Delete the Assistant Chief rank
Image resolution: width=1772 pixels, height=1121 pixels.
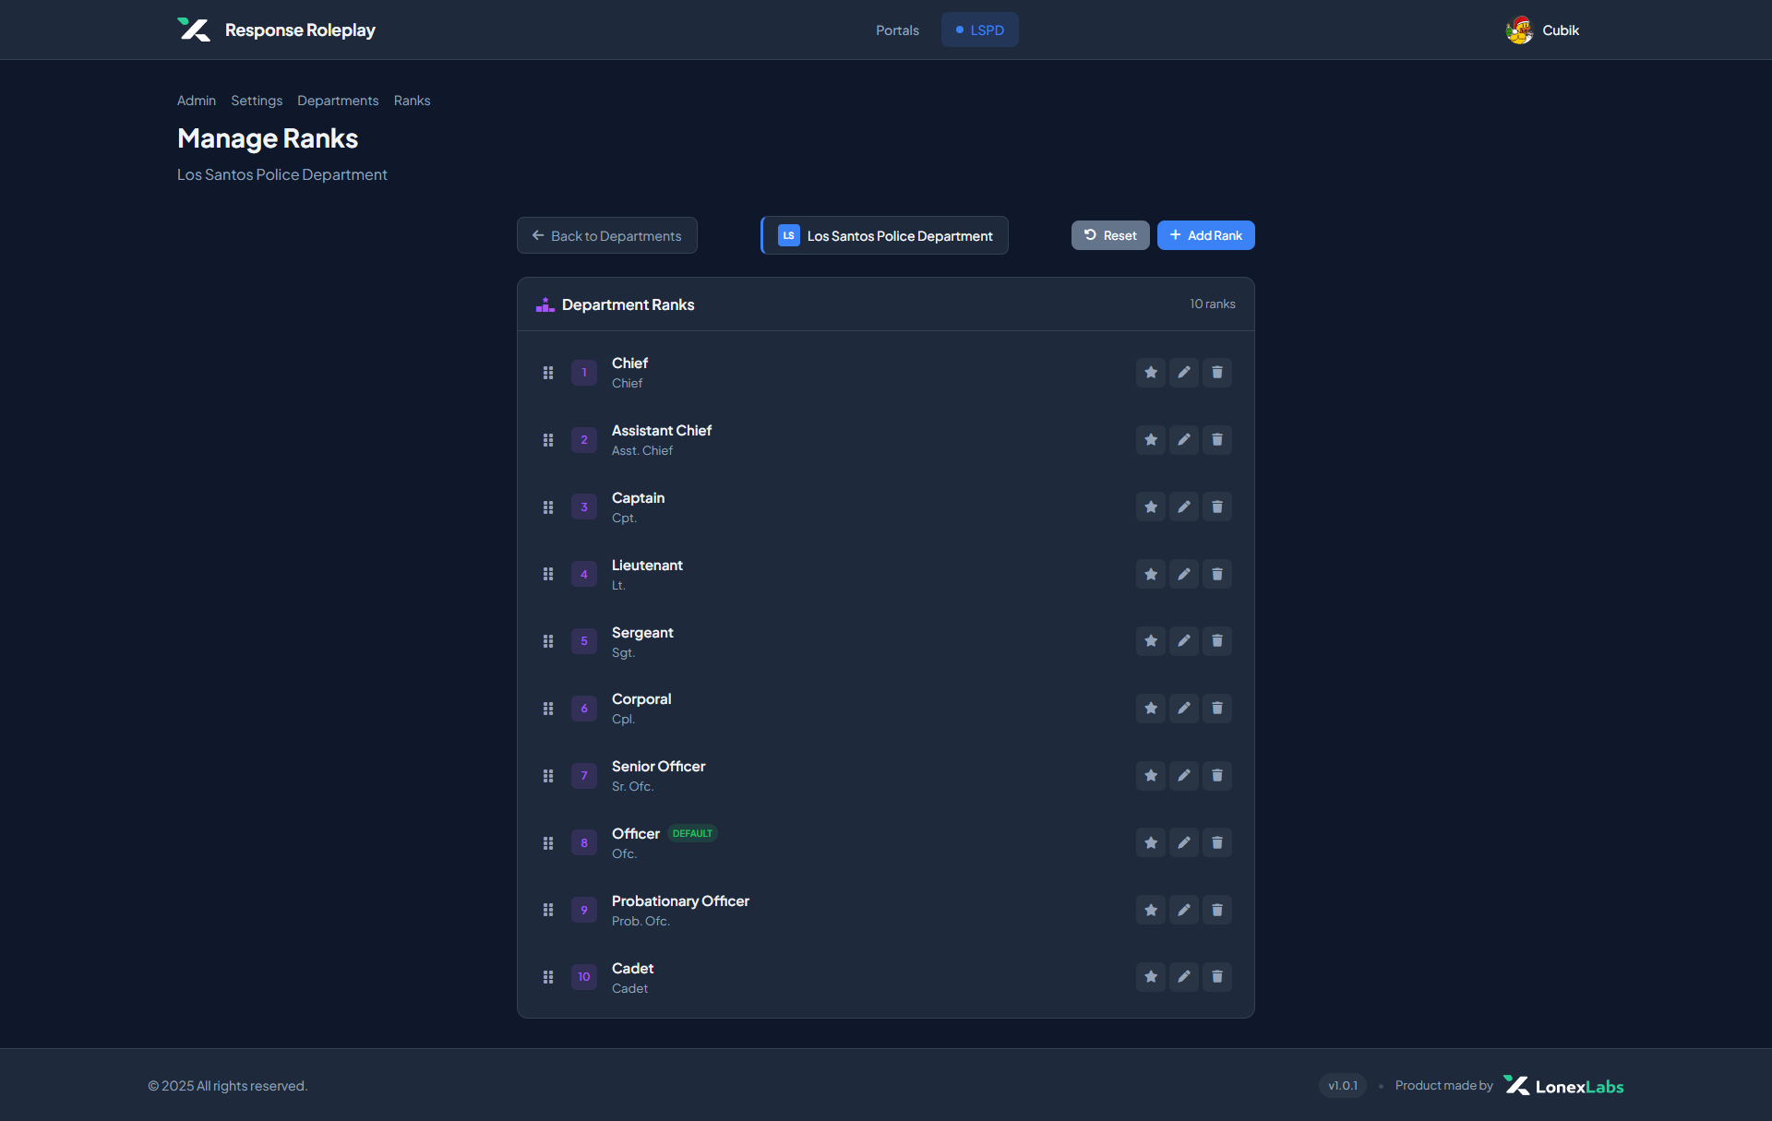(1217, 440)
